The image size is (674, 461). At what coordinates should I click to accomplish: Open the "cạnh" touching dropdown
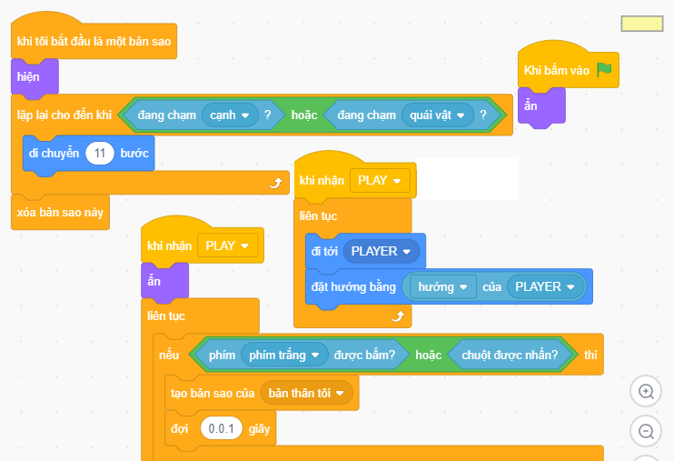click(x=229, y=115)
